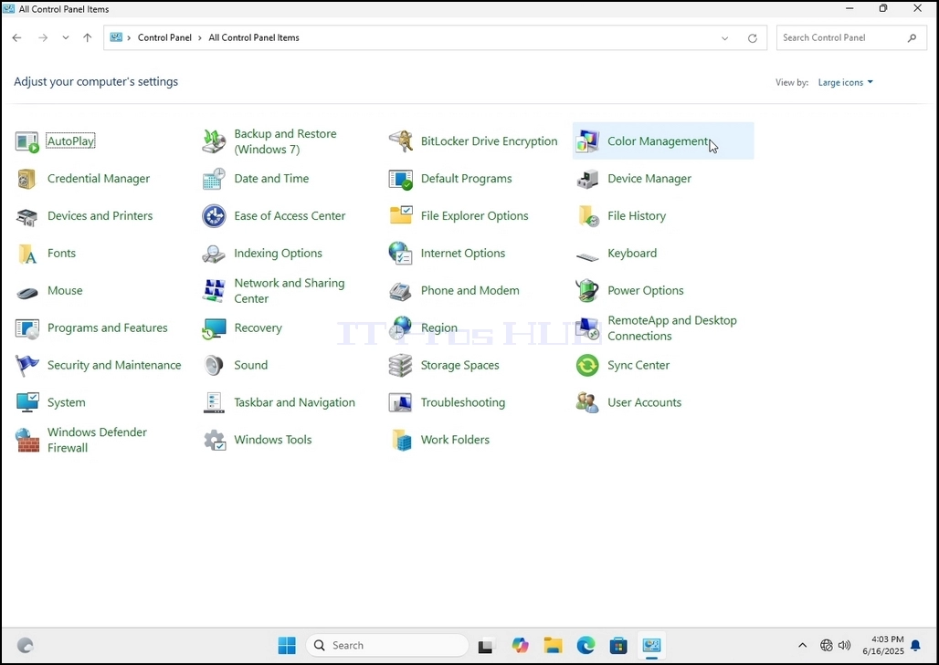
Task: Open the Windows Start button
Action: [287, 645]
